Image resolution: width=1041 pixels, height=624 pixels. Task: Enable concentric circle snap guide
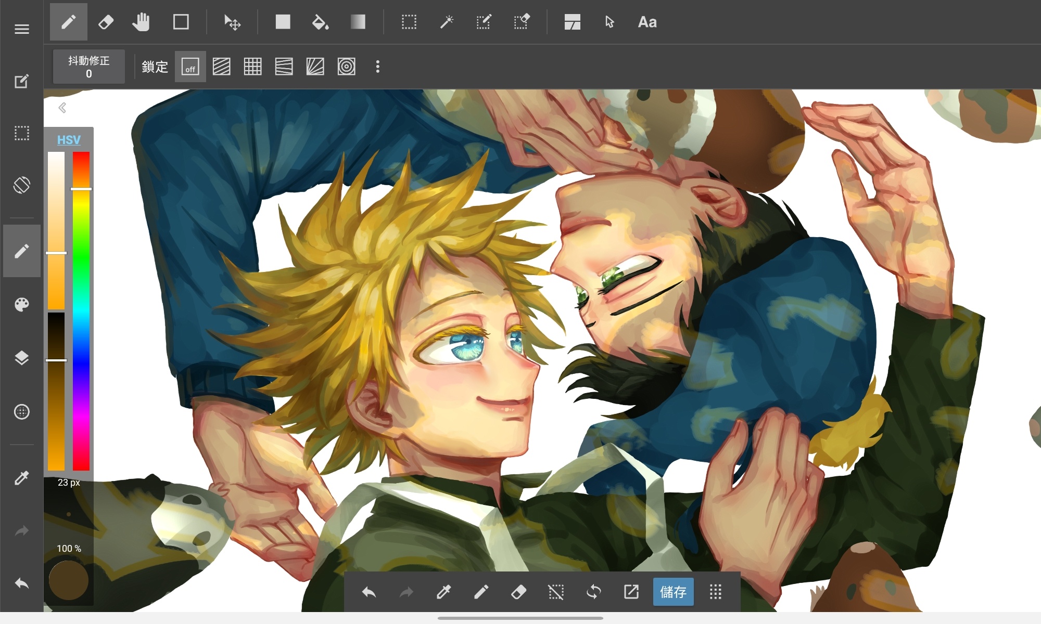pos(347,67)
